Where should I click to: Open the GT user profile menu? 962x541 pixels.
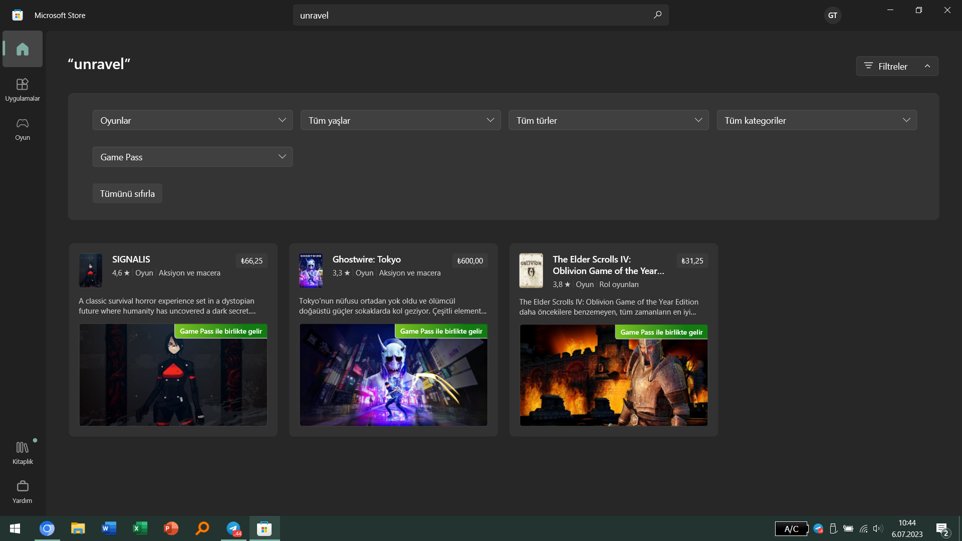tap(832, 15)
